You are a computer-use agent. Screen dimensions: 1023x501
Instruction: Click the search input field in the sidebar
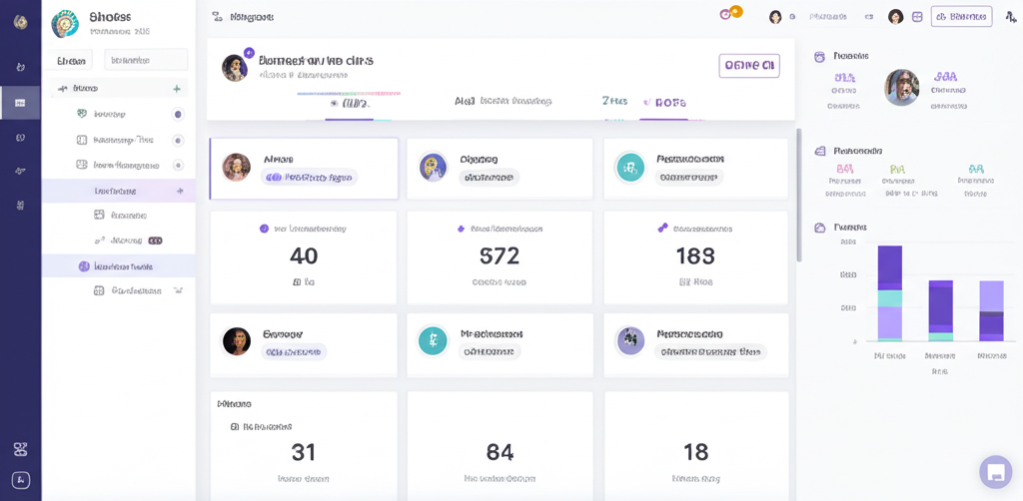coord(146,60)
